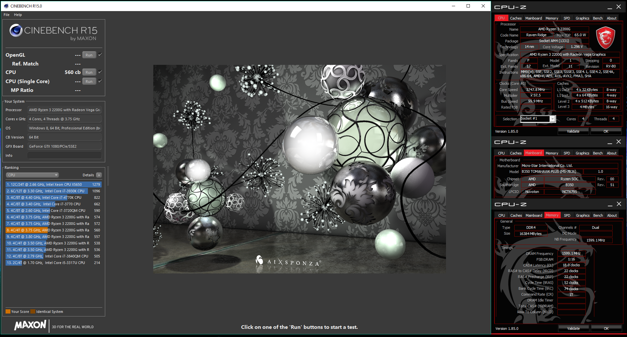Open Bench tab in top CPU-Z window
The height and width of the screenshot is (337, 627).
point(598,18)
